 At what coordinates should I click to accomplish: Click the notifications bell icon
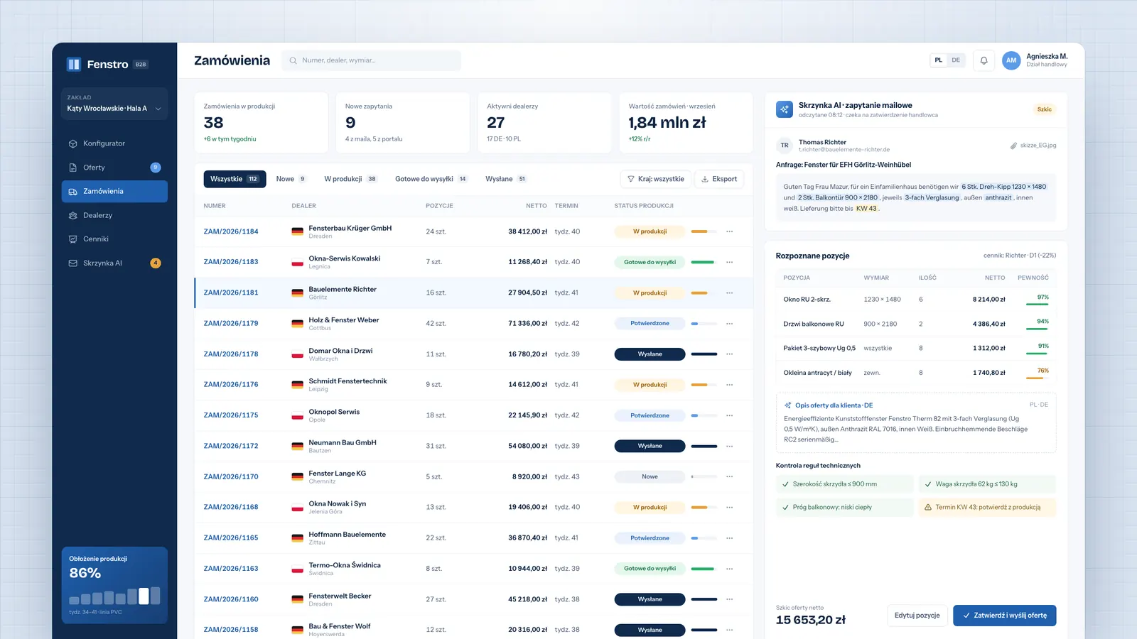[x=984, y=60]
